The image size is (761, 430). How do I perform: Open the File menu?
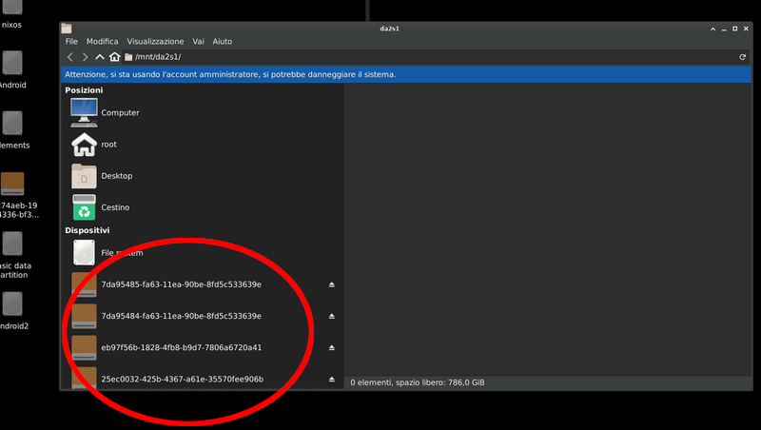tap(71, 42)
